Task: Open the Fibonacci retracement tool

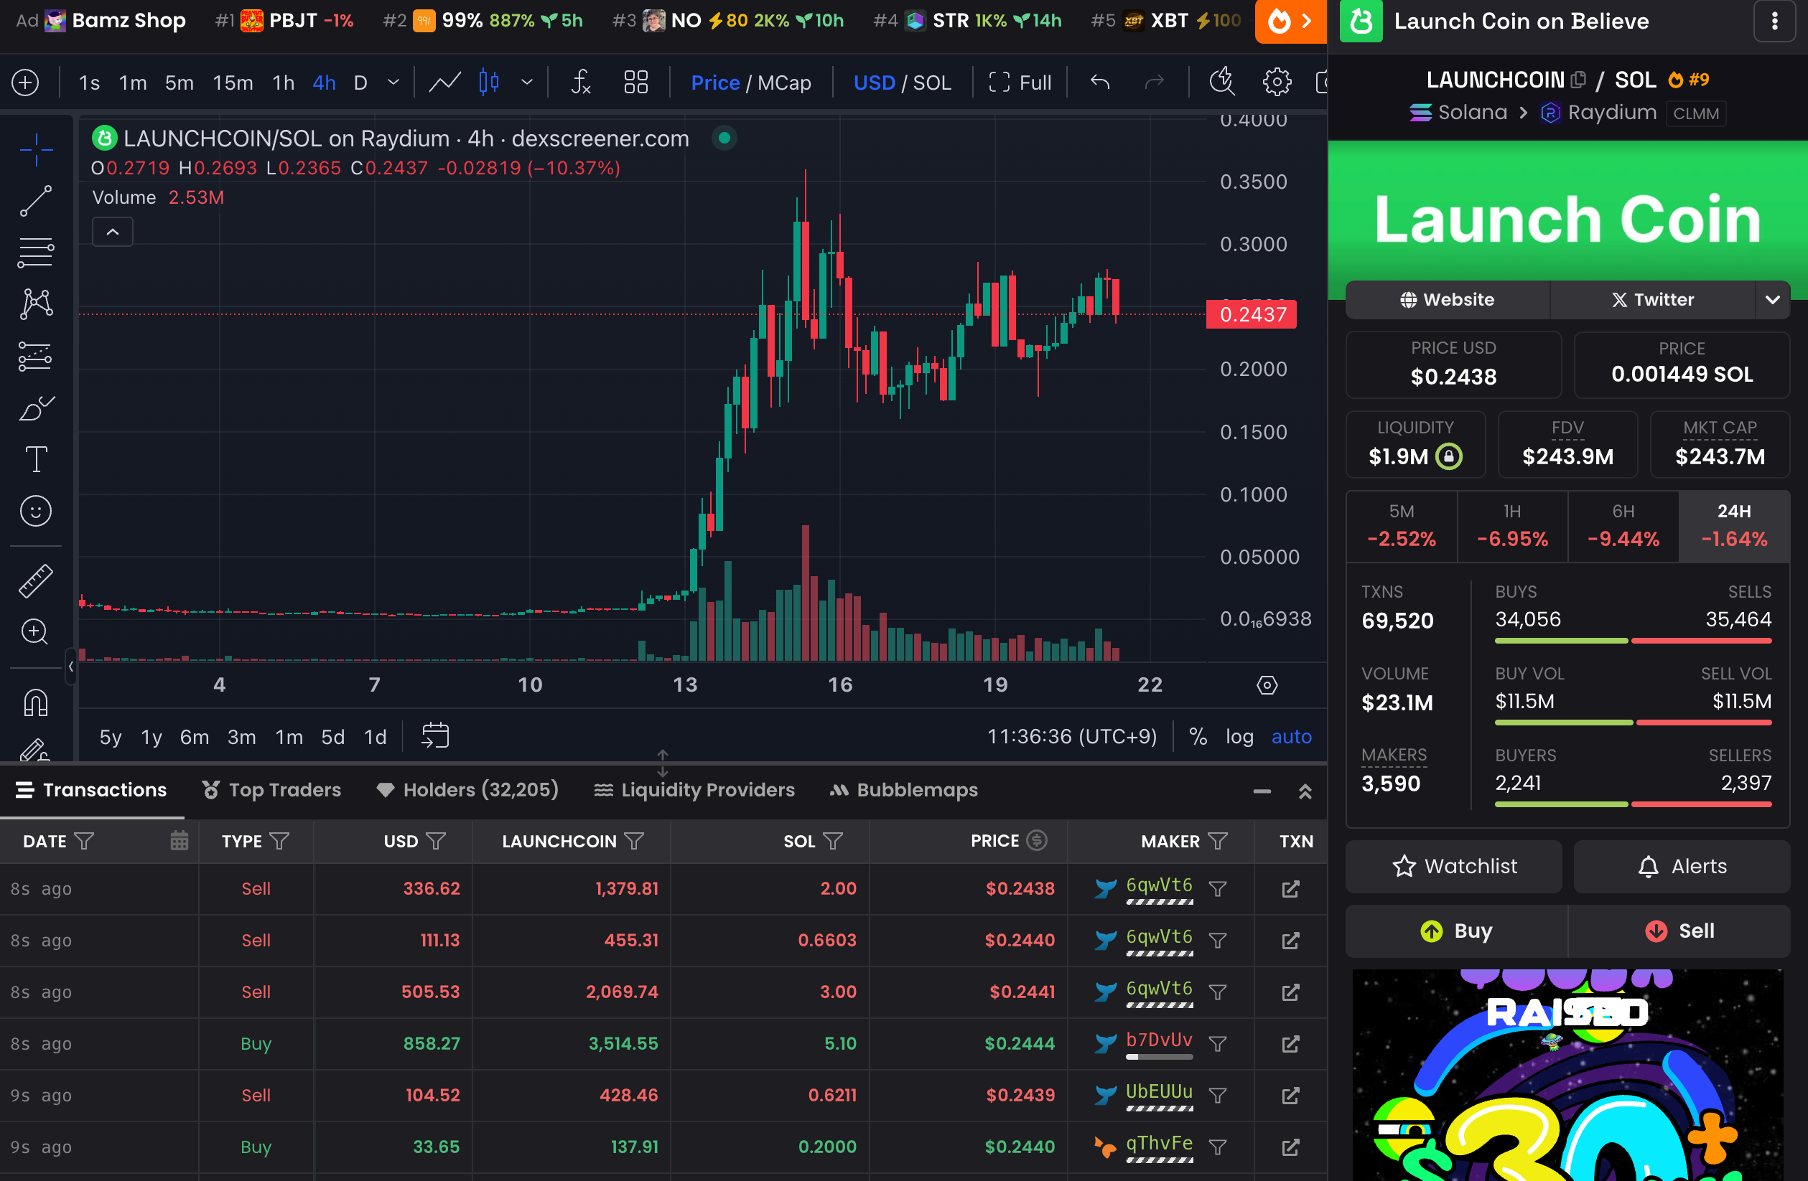Action: tap(36, 253)
